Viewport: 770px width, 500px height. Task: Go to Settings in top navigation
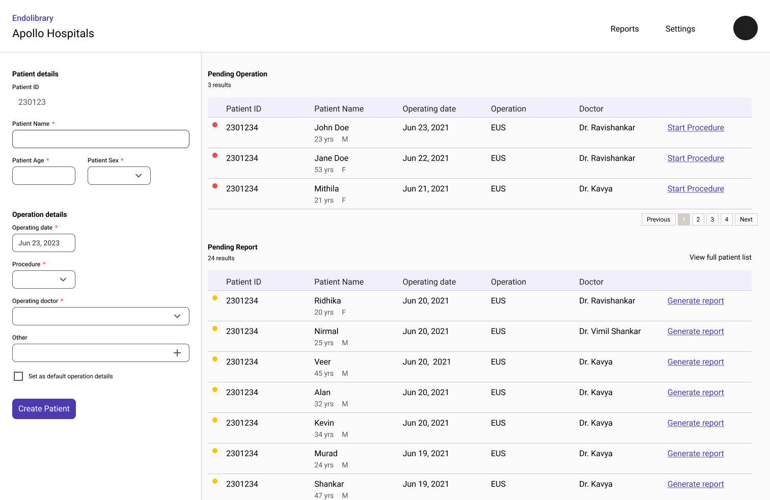click(680, 29)
